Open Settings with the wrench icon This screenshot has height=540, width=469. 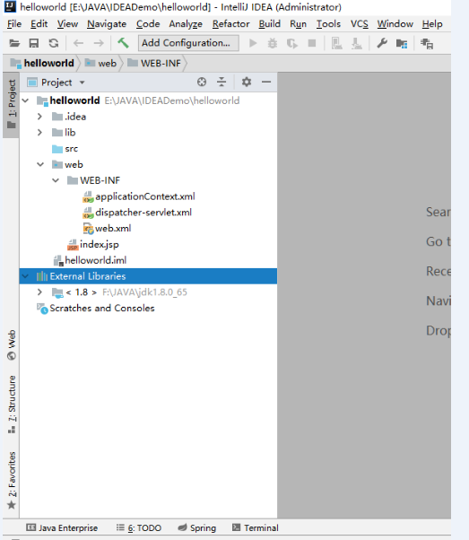click(381, 43)
